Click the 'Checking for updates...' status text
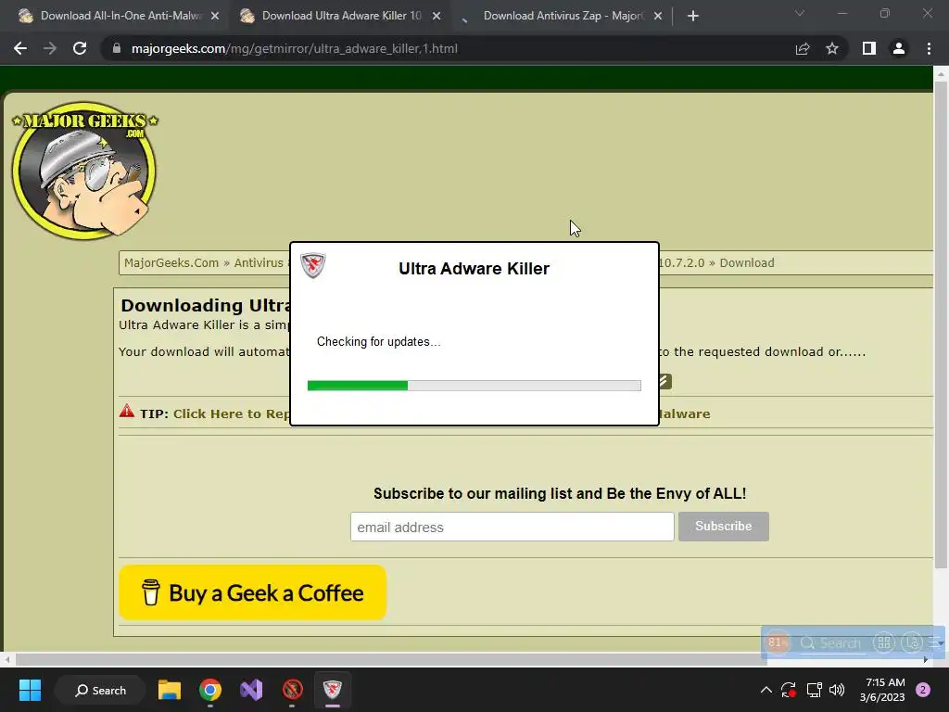The width and height of the screenshot is (949, 712). pos(379,341)
